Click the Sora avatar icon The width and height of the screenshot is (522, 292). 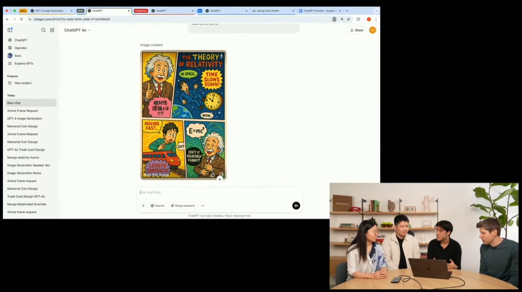point(10,56)
